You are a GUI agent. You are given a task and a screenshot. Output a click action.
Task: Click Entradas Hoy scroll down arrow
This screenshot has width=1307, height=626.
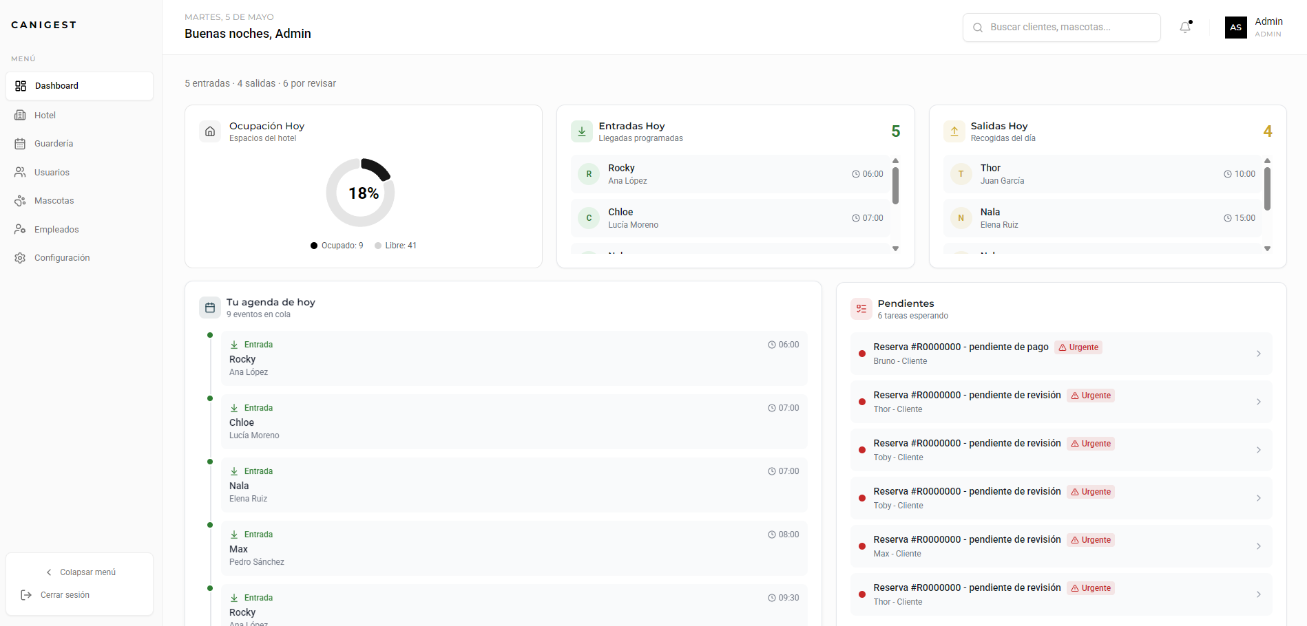[895, 248]
